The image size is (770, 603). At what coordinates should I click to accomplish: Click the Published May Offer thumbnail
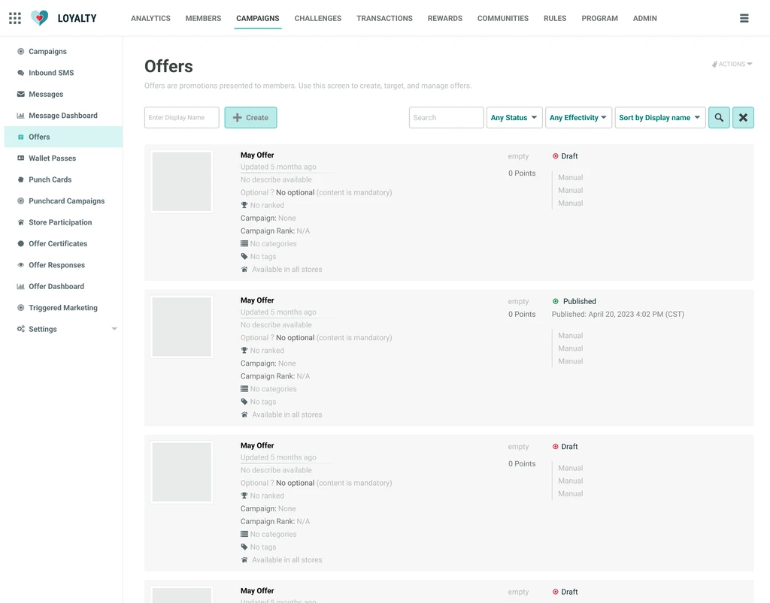tap(182, 327)
